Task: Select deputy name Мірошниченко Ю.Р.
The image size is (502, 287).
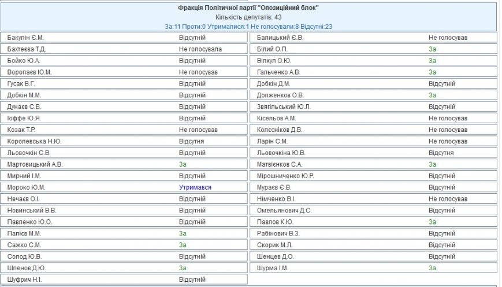Action: tap(285, 176)
